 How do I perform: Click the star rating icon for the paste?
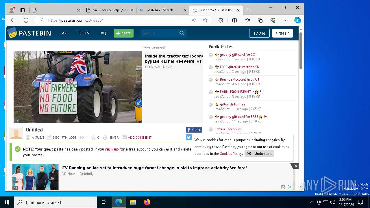[x=93, y=138]
